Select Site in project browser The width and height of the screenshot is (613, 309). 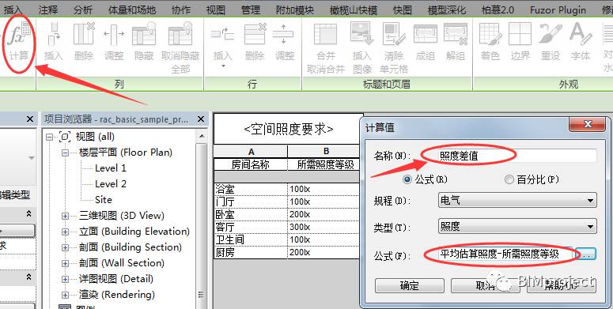point(103,200)
